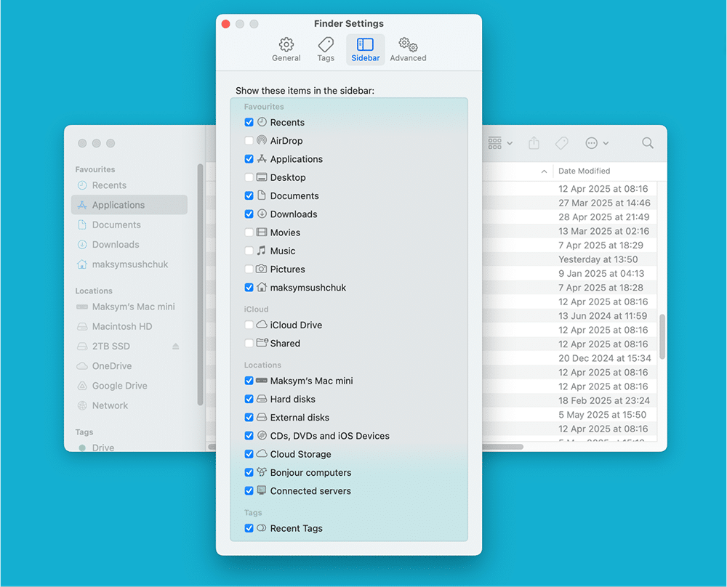Screen dimensions: 727x587
Task: Open Documents in the Finder window sidebar
Action: pyautogui.click(x=129, y=224)
